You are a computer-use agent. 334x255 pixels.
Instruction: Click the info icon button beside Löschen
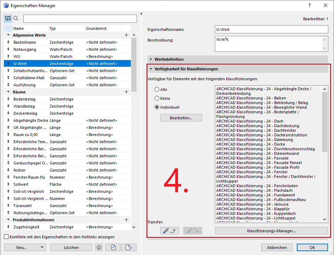pos(99,248)
